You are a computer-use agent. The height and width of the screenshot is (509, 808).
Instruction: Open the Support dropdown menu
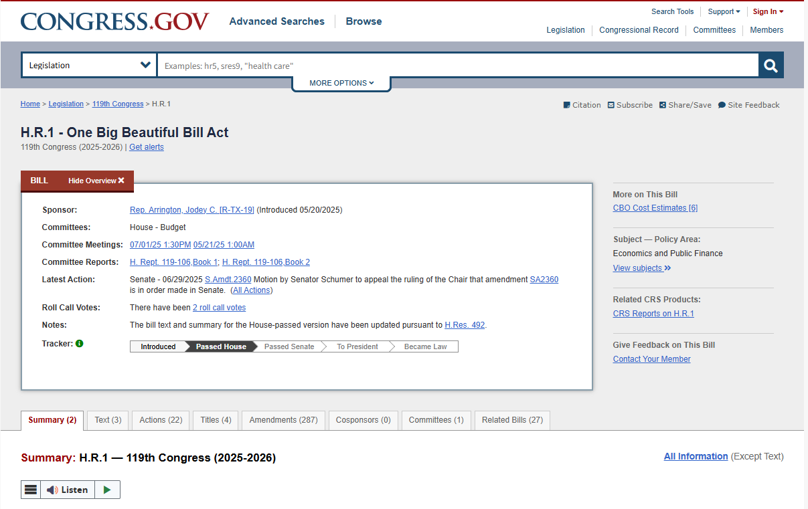click(724, 11)
